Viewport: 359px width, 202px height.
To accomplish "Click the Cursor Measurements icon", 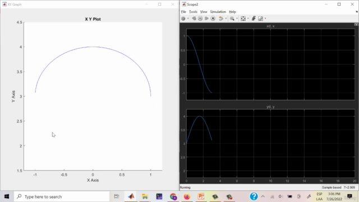I will click(260, 19).
